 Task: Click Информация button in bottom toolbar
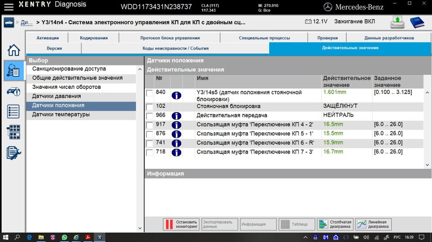coord(258,224)
